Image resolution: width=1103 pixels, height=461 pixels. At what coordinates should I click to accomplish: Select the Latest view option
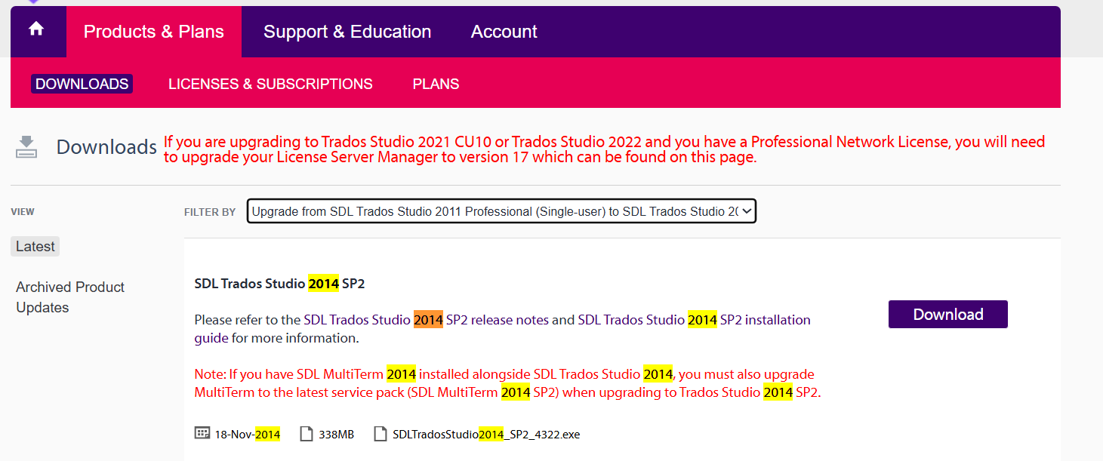point(35,246)
